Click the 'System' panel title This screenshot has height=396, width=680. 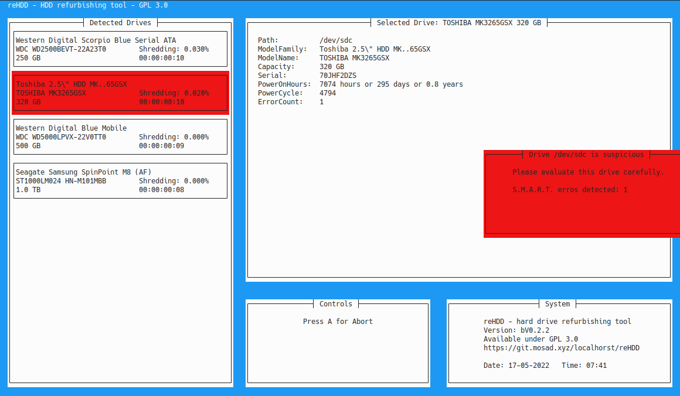tap(557, 304)
